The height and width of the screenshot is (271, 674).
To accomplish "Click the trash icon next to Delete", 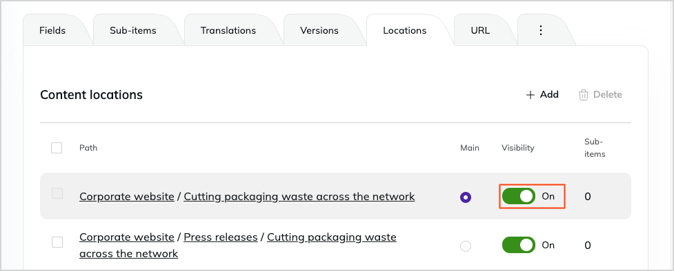I will pyautogui.click(x=584, y=95).
